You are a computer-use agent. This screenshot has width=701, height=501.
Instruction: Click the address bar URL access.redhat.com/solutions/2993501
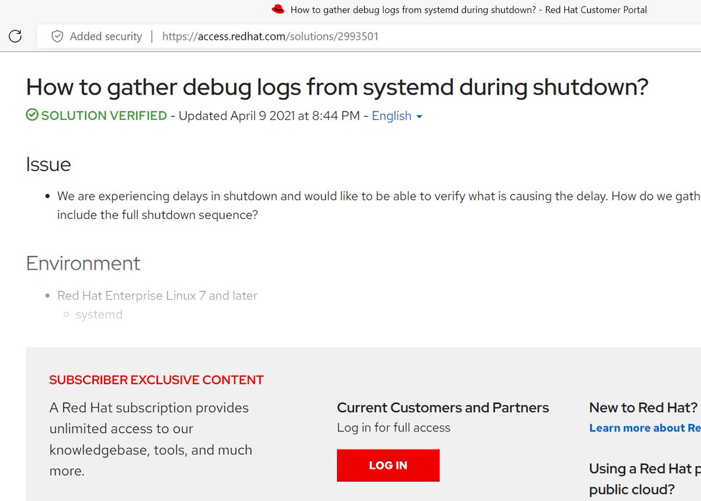(x=270, y=36)
